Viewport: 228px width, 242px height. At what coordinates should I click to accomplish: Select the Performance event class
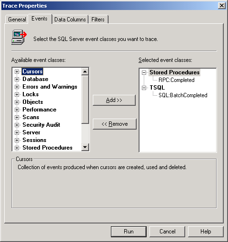tap(40, 110)
